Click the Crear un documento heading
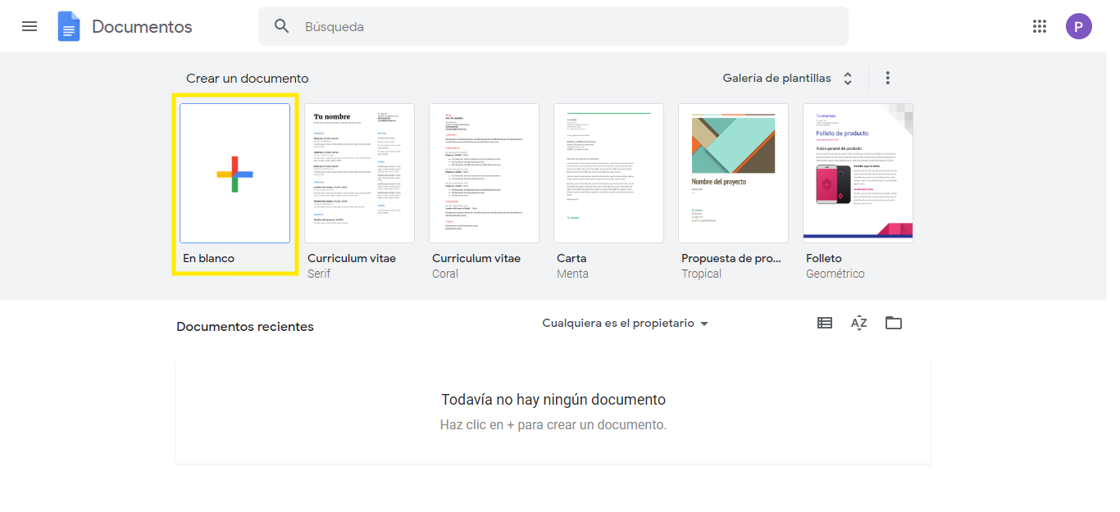Viewport: 1120px width, 512px height. (248, 79)
